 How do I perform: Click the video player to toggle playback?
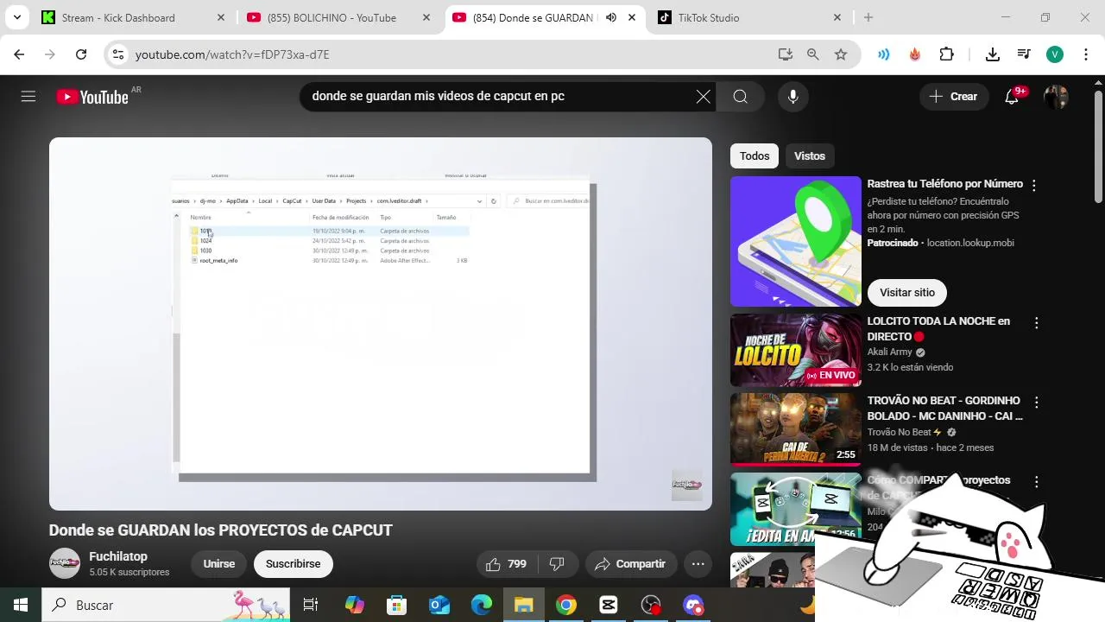381,324
